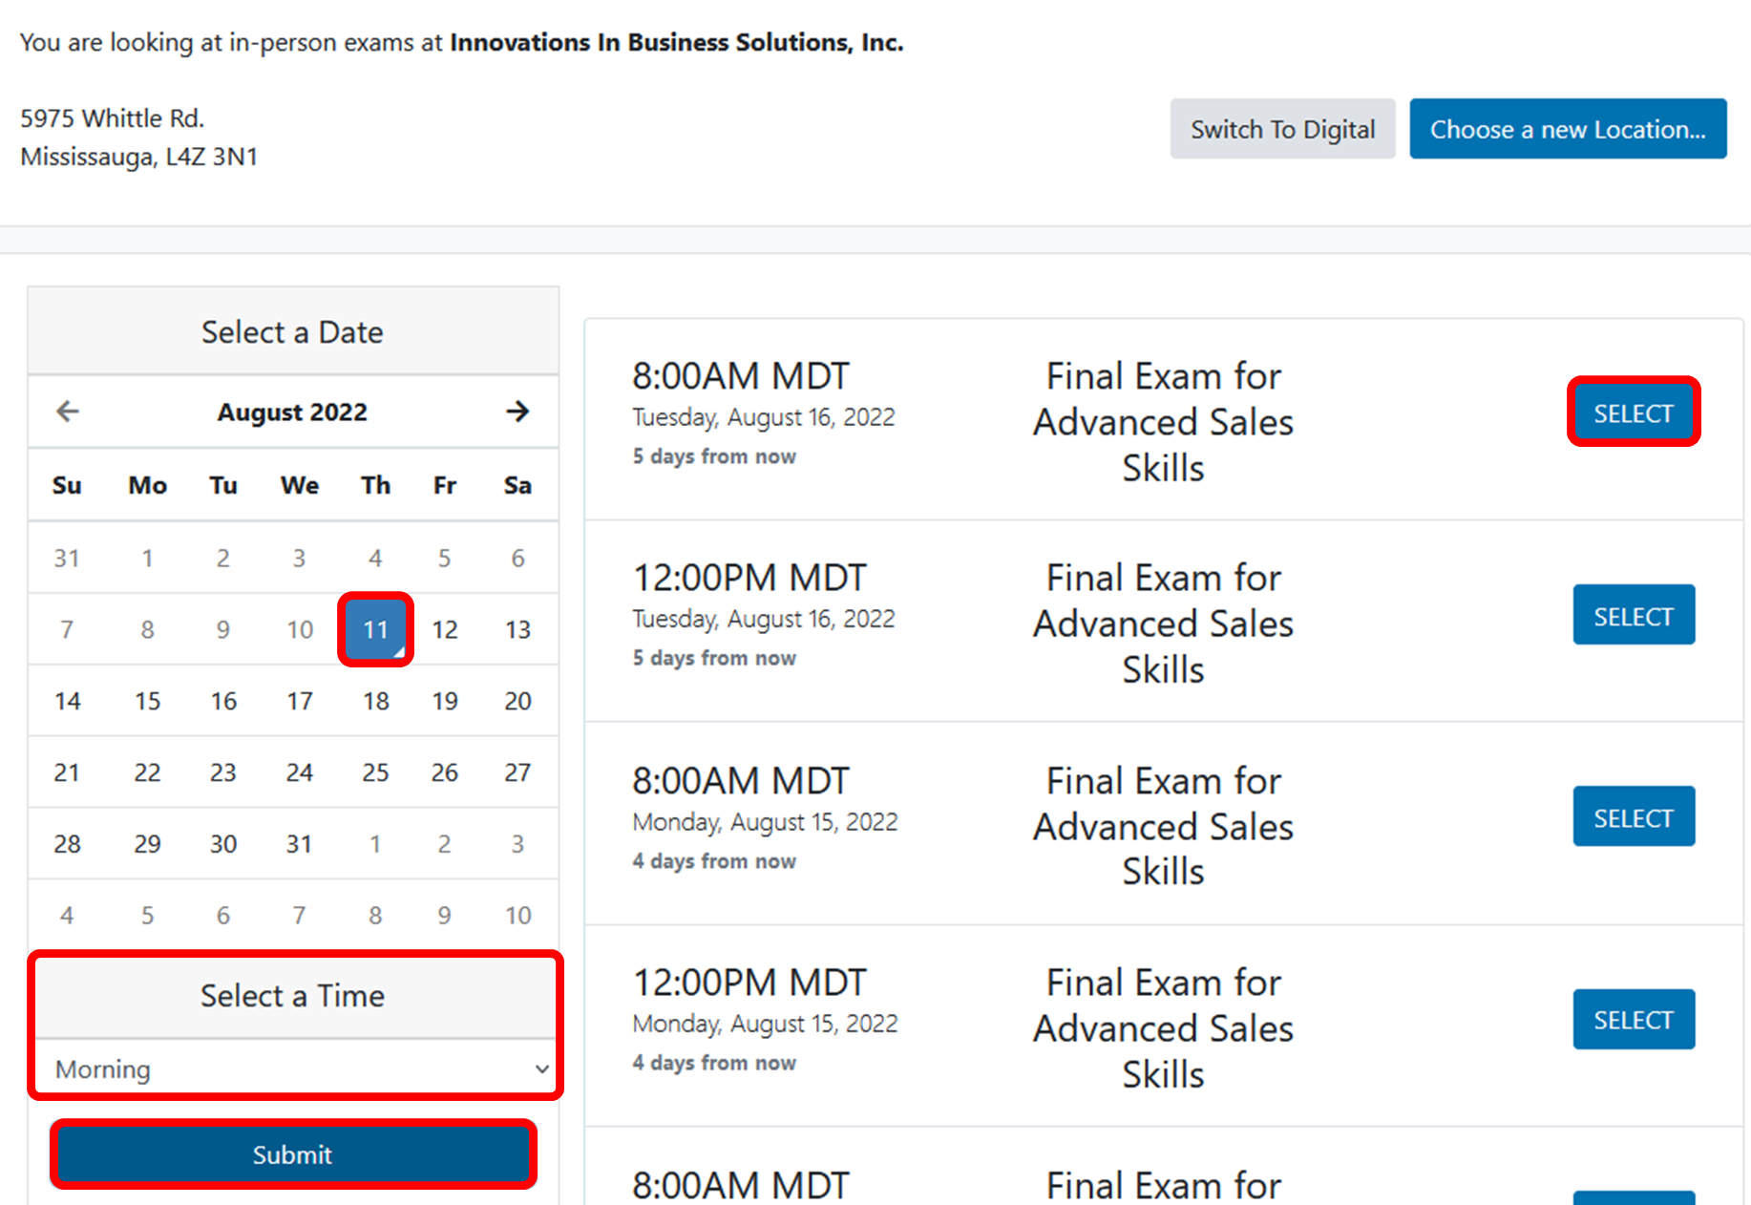
Task: Click August 2022 month header
Action: [292, 412]
